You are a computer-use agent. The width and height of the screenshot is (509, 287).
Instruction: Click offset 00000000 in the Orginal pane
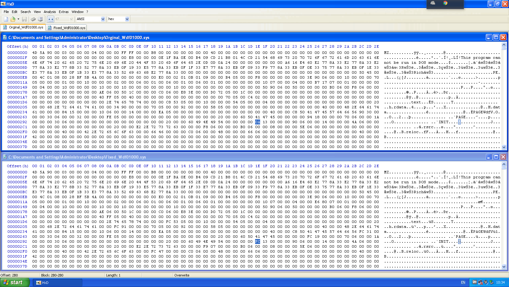(x=17, y=53)
